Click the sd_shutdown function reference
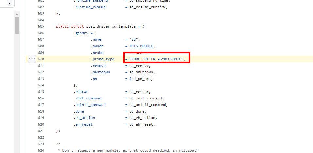This screenshot has height=153, width=313. click(x=142, y=72)
